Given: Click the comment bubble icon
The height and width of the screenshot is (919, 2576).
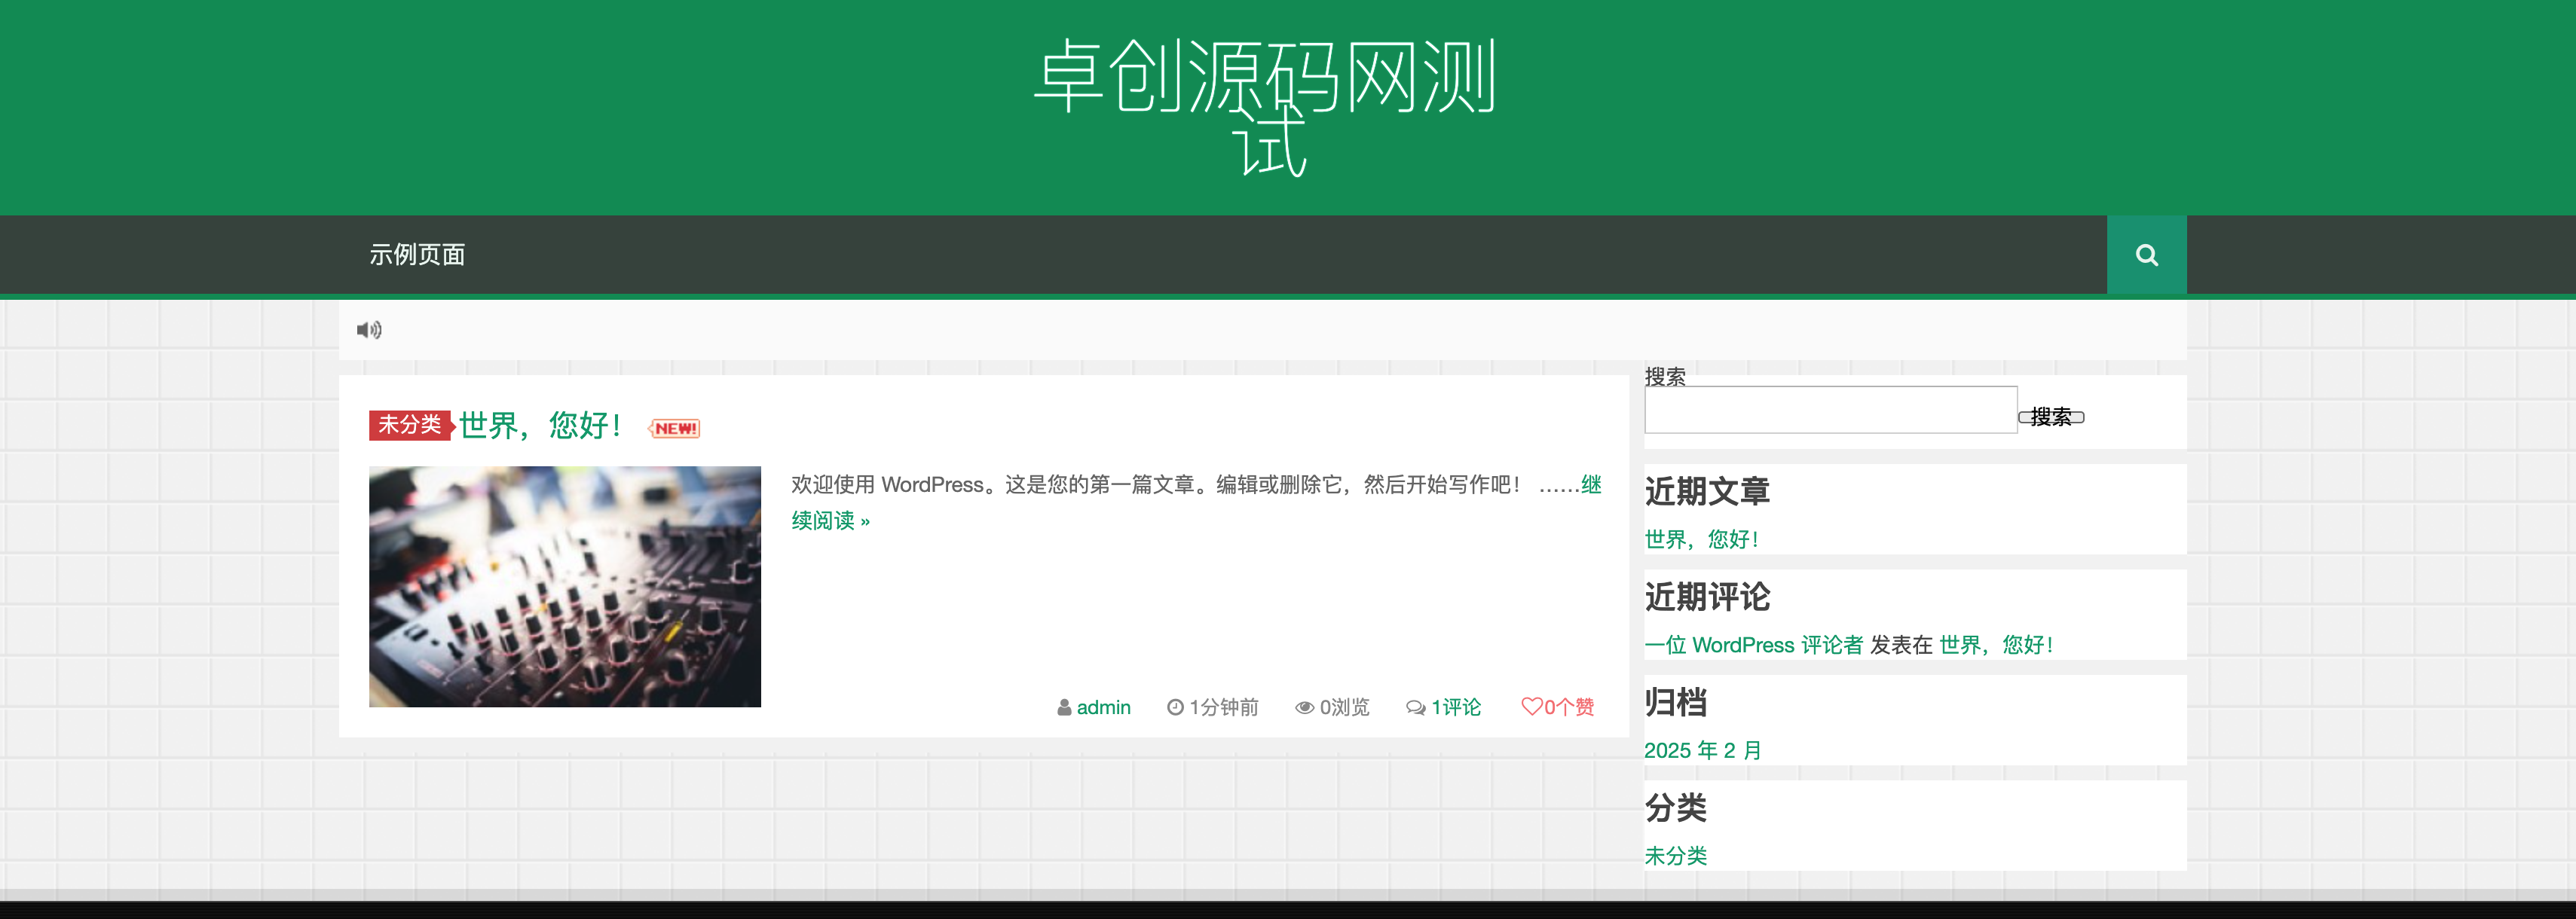Looking at the screenshot, I should pyautogui.click(x=1415, y=708).
